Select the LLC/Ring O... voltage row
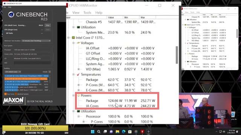Screen dimensions: 241x135 coord(120,58)
